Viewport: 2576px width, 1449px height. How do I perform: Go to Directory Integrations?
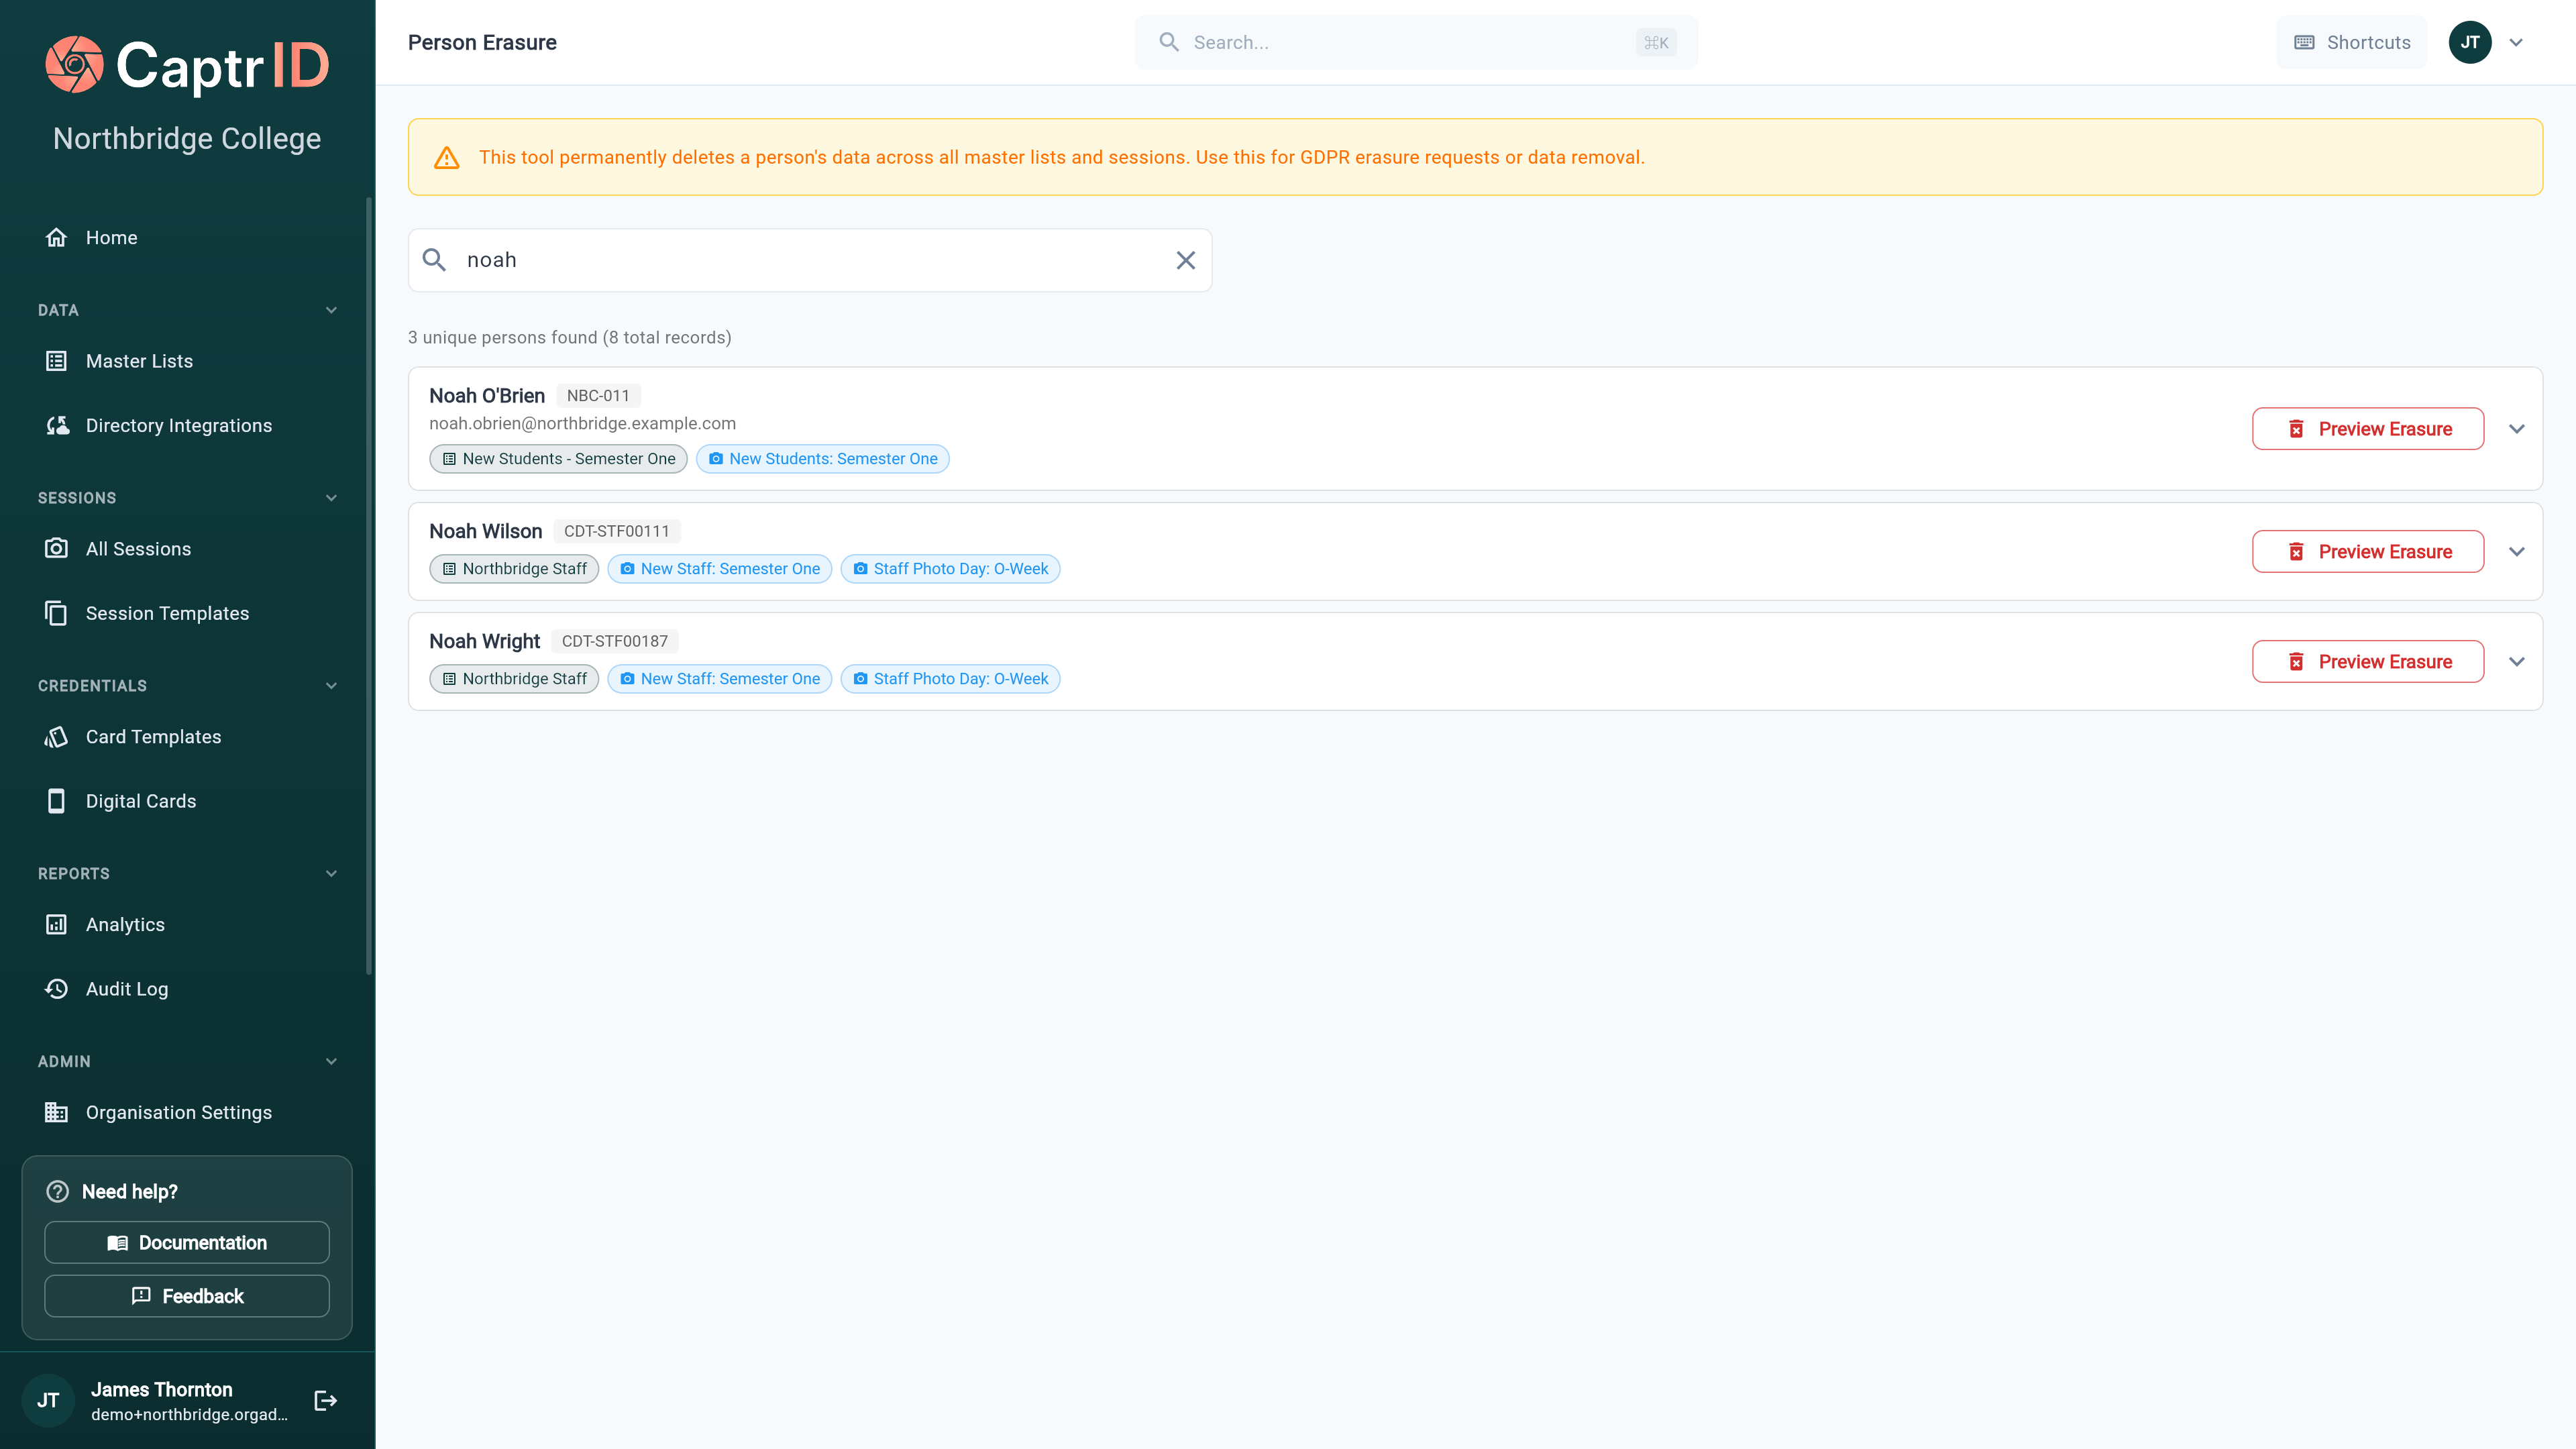(187, 425)
